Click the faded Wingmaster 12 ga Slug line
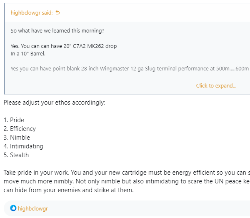The height and width of the screenshot is (218, 250). coord(130,68)
